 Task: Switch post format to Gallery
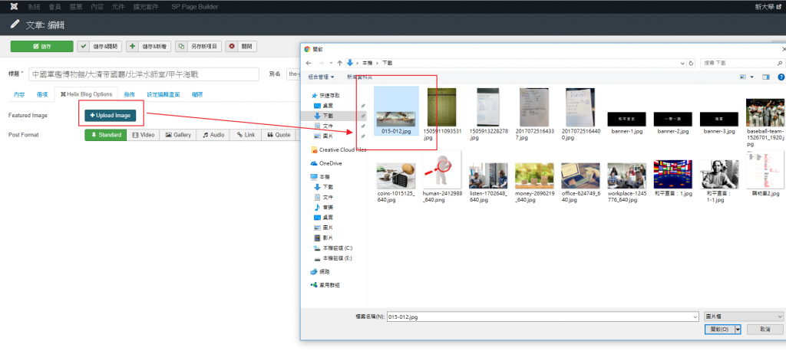tap(178, 135)
